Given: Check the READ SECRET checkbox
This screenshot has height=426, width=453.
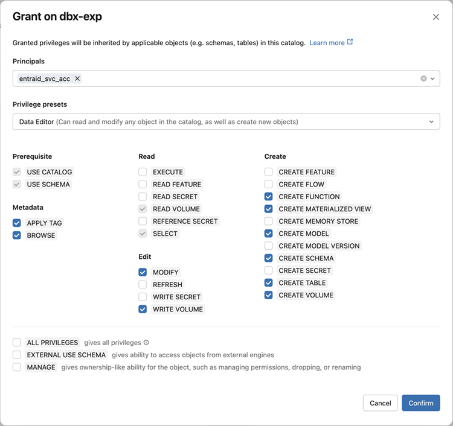Looking at the screenshot, I should coord(143,197).
